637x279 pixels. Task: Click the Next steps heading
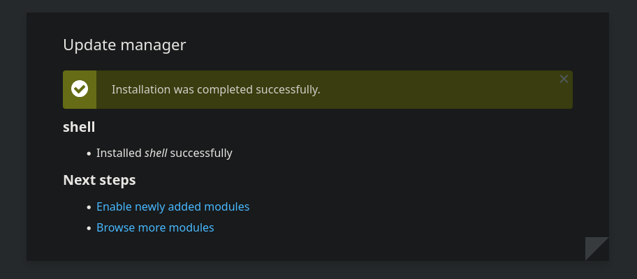99,180
